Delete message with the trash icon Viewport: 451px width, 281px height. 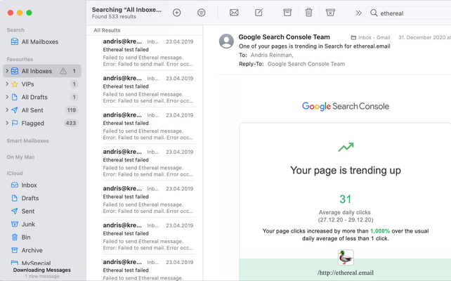309,13
